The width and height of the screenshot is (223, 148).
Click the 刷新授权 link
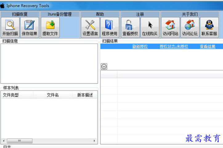(140, 46)
